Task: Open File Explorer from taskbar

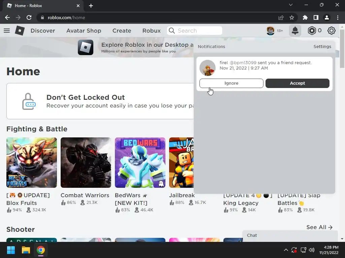Action: click(x=26, y=250)
